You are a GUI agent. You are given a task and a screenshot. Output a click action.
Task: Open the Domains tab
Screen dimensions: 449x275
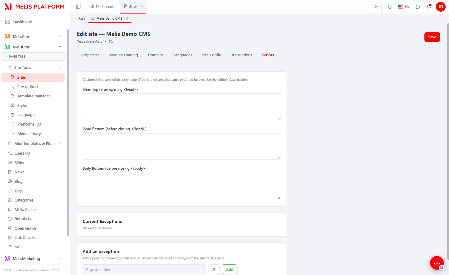pos(156,55)
